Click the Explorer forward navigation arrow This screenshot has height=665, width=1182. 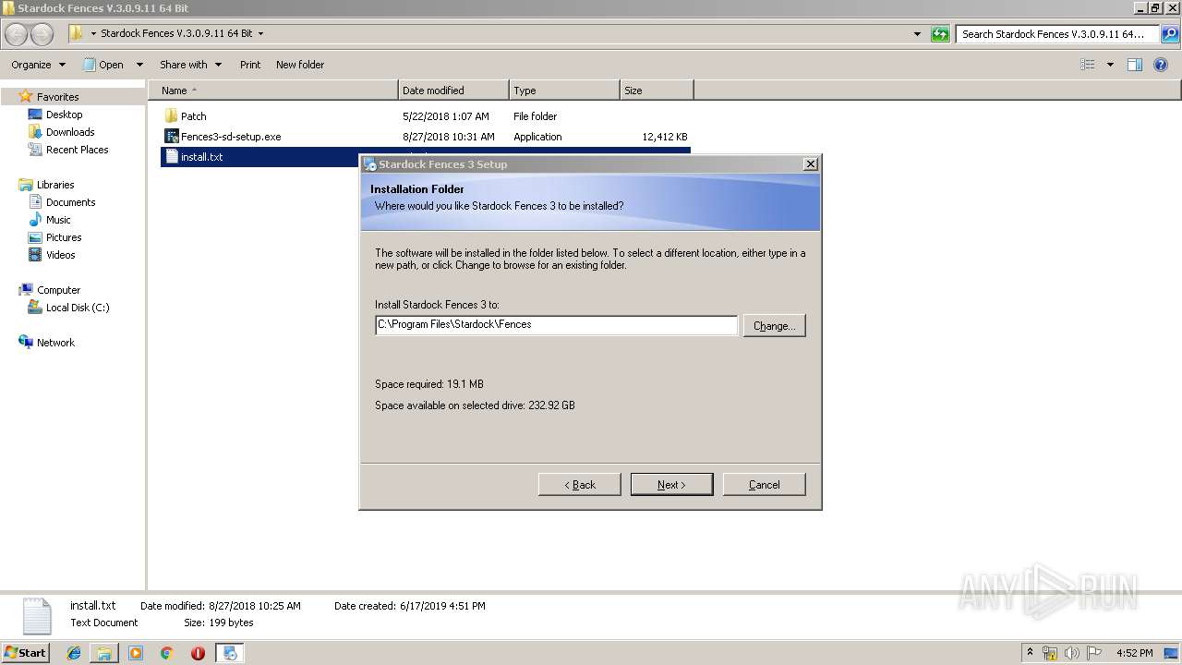(42, 34)
